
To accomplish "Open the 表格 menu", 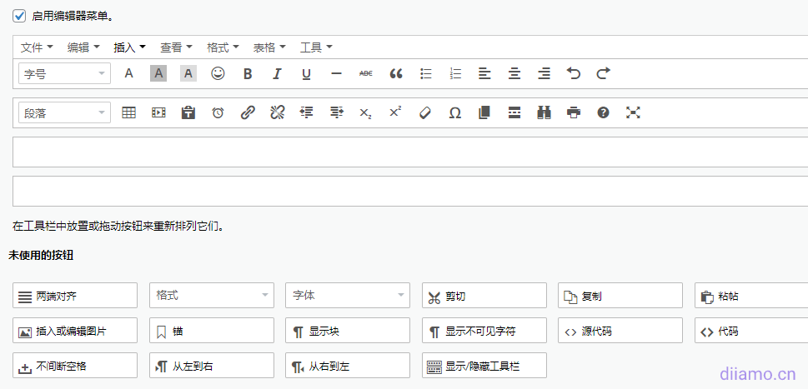I will 269,47.
